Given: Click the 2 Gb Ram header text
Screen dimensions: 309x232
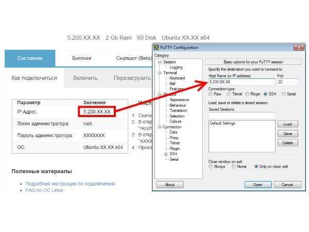Looking at the screenshot, I should (x=118, y=38).
